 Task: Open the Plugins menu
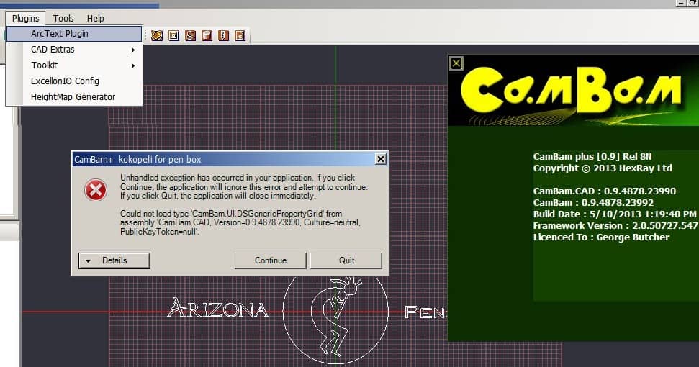pos(26,18)
